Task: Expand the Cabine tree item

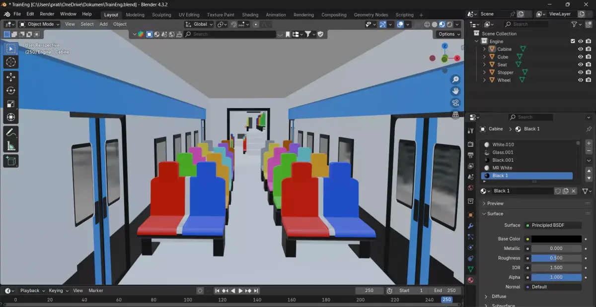Action: 484,49
